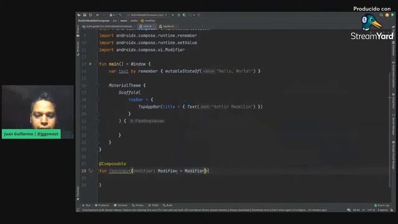Open the TODO tool window
The image size is (398, 224).
(x=154, y=205)
